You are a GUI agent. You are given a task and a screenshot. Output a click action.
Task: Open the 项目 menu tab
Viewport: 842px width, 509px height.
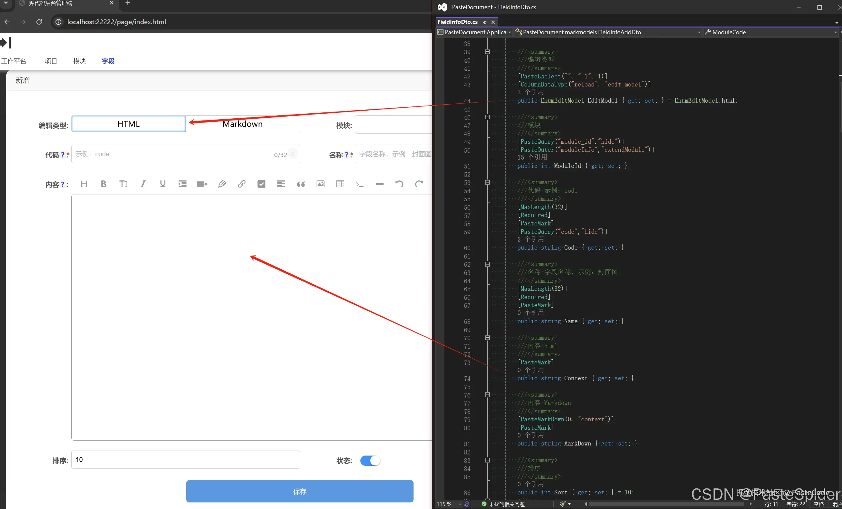pos(50,61)
